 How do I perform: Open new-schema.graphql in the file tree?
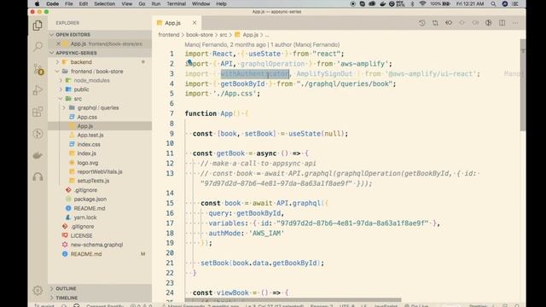click(x=96, y=245)
